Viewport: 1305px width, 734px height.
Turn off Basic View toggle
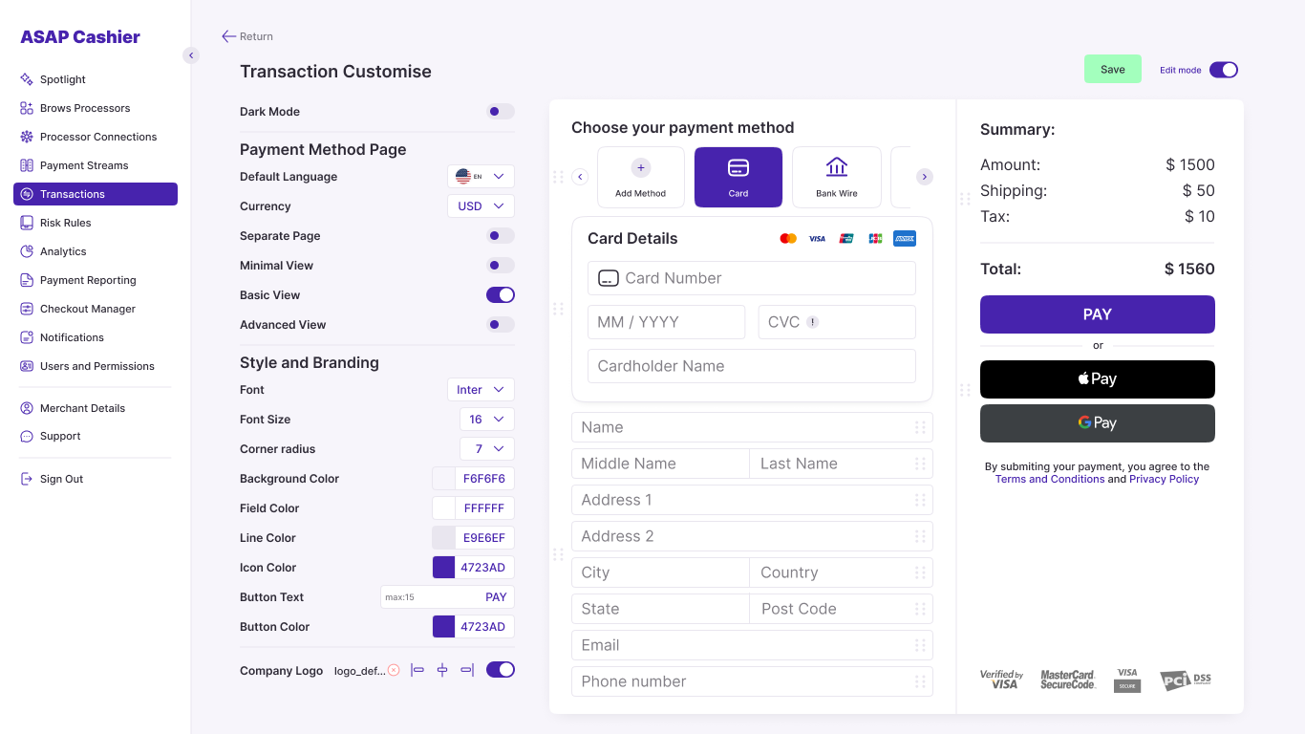(x=501, y=295)
